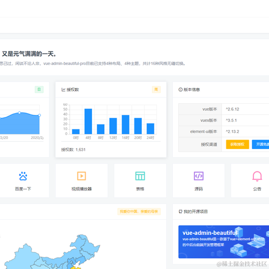
Task: Click the bar at 12时 in chart
Action: (113, 126)
